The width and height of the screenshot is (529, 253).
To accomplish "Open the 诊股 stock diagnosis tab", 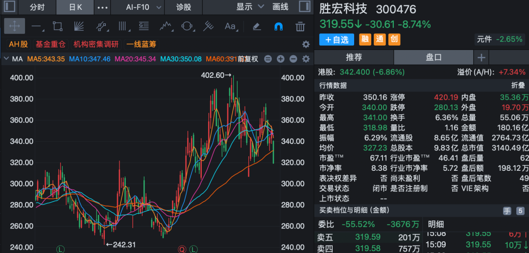I will point(184,7).
